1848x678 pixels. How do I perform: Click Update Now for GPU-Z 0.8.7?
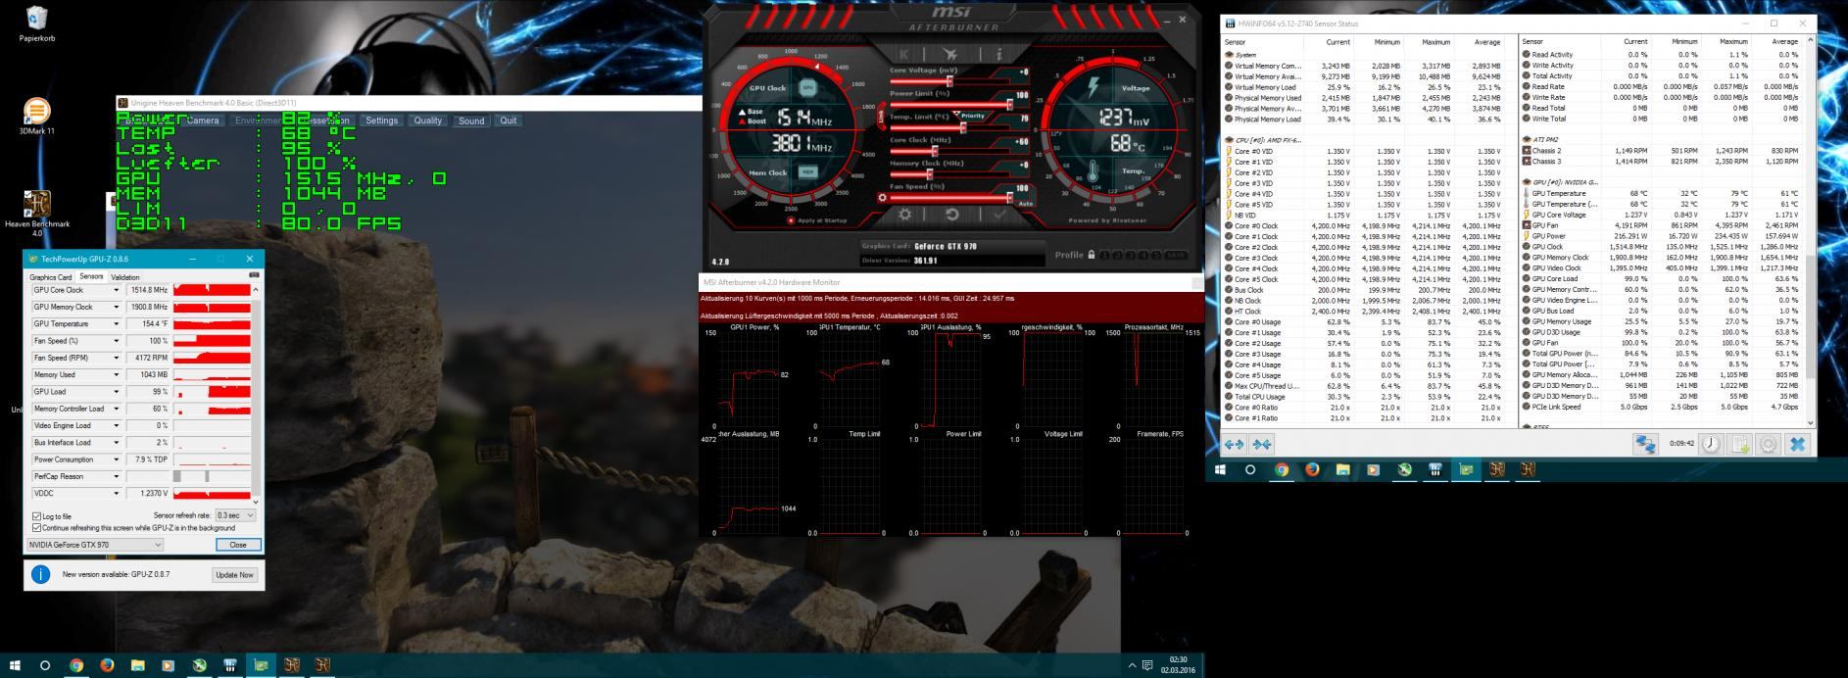tap(233, 575)
